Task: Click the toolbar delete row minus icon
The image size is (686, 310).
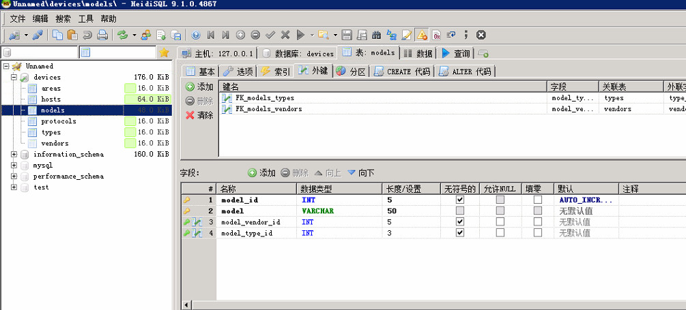Action: [x=255, y=35]
